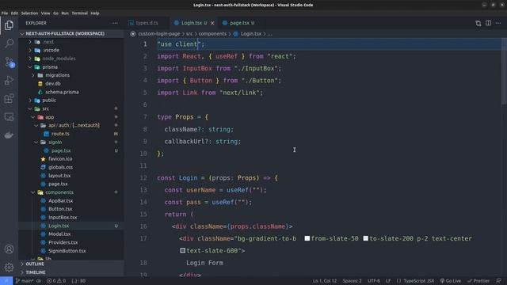
Task: Open the Terminal menu
Action: 79,13
